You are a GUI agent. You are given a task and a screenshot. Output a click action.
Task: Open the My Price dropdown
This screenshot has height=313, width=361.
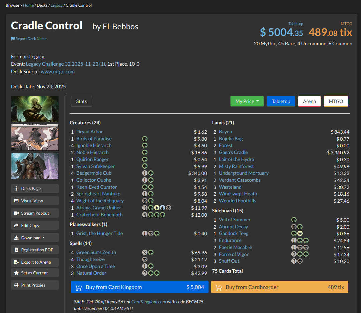247,101
